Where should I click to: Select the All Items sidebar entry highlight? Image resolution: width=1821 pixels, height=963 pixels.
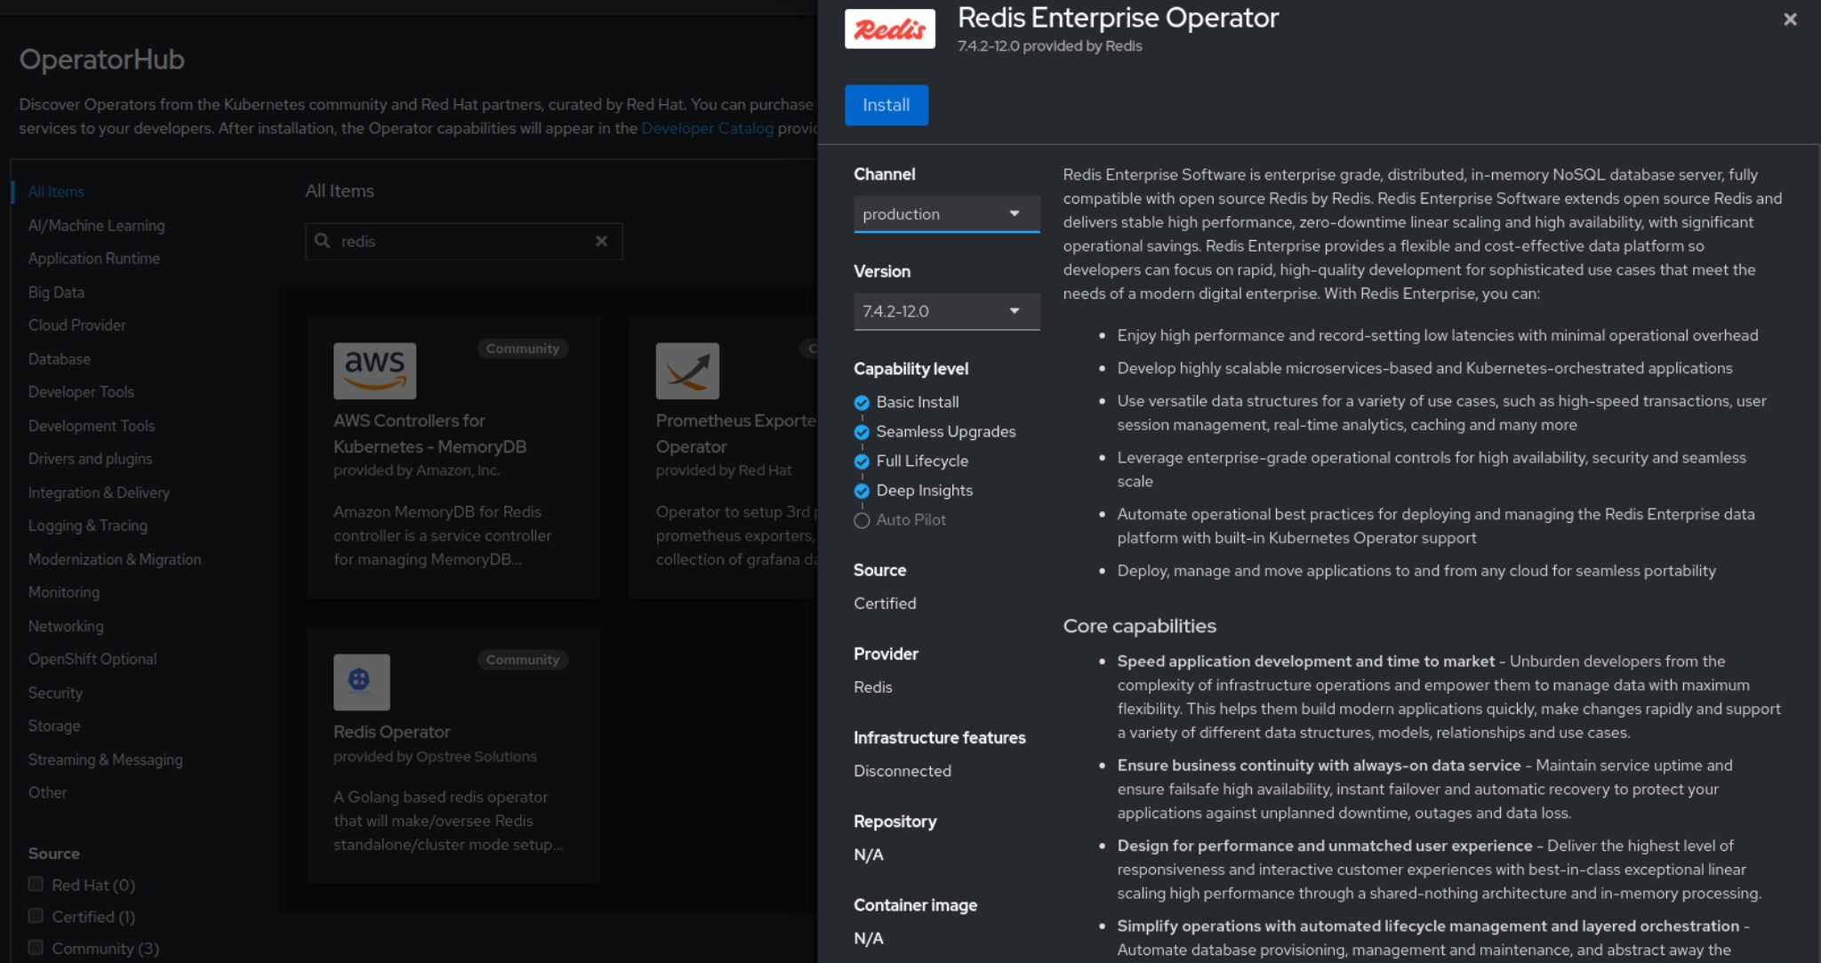[56, 191]
